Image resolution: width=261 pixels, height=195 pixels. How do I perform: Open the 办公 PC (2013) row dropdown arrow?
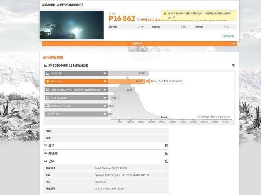[x=104, y=97]
